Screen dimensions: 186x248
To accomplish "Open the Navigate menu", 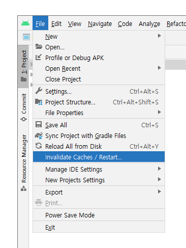I will click(x=100, y=23).
